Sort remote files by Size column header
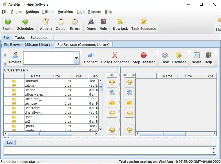Viewport: 221px width, 164px height. click(x=188, y=76)
